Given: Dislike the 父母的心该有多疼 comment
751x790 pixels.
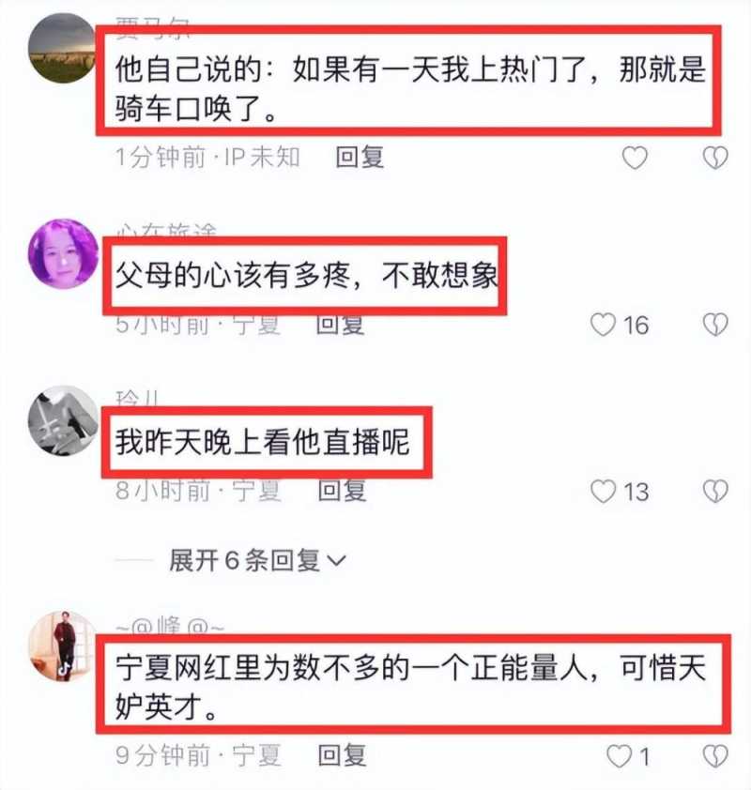Looking at the screenshot, I should tap(715, 325).
